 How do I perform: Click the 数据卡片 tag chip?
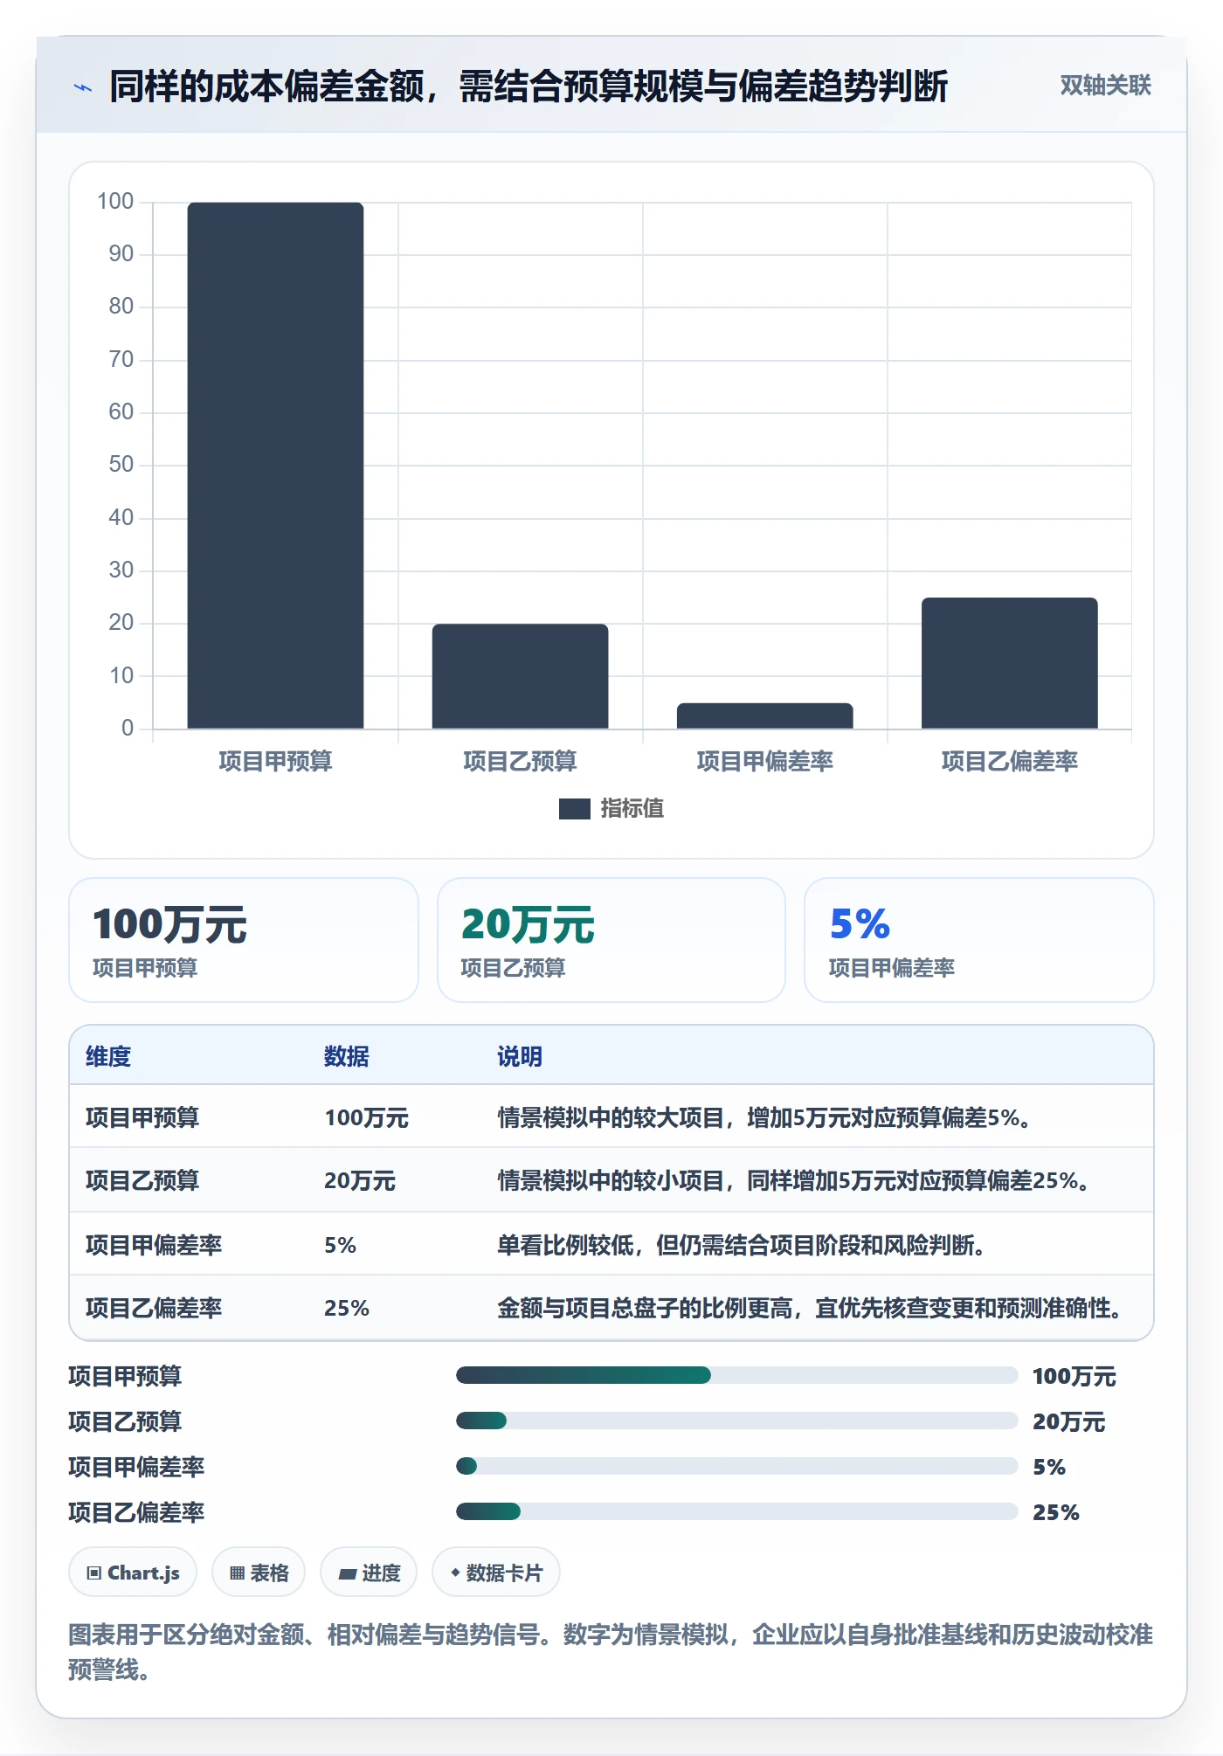[x=496, y=1573]
